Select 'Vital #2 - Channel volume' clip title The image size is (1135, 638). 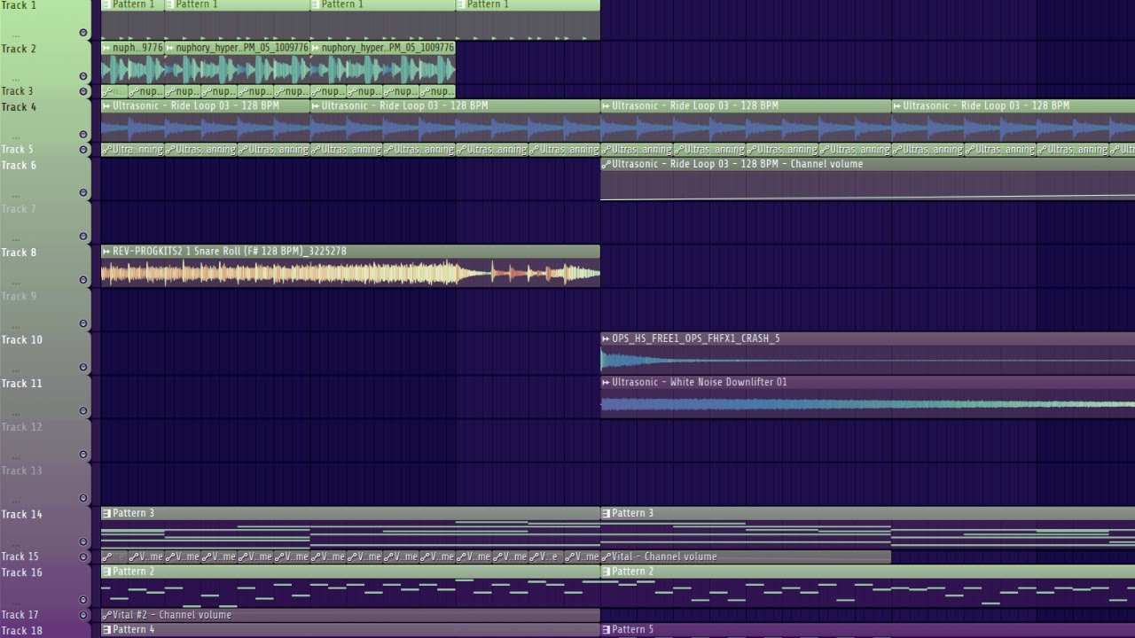coord(172,615)
